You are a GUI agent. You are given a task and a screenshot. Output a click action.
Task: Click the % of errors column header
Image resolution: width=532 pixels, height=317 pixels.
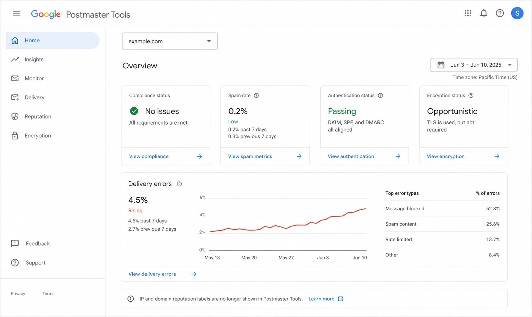[x=488, y=193]
